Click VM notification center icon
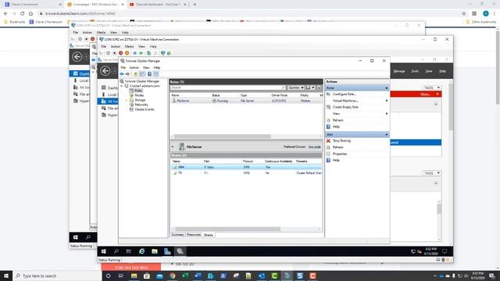The image size is (500, 281). 445,251
